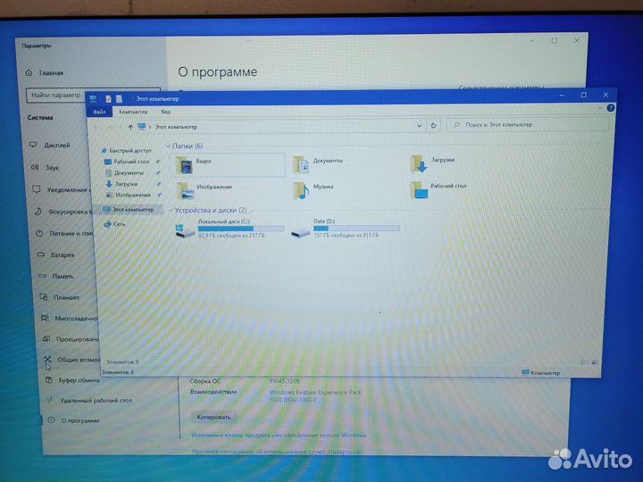Open the Изображения folder icon
This screenshot has width=643, height=482.
click(x=186, y=191)
